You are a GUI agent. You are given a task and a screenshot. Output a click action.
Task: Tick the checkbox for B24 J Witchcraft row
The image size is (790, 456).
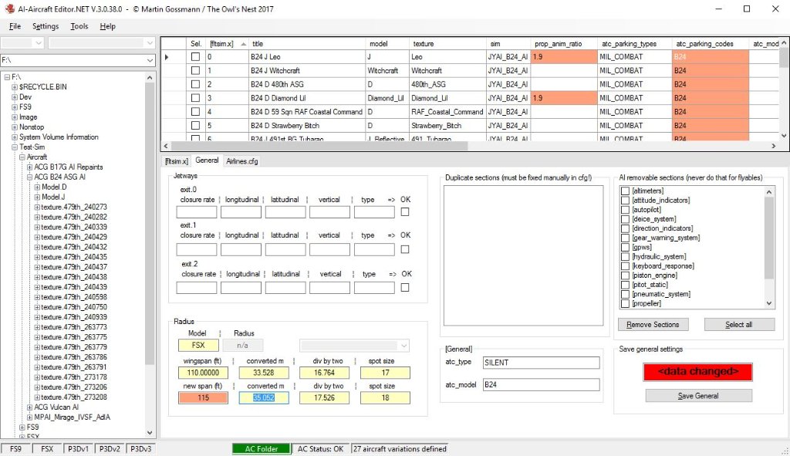point(195,71)
